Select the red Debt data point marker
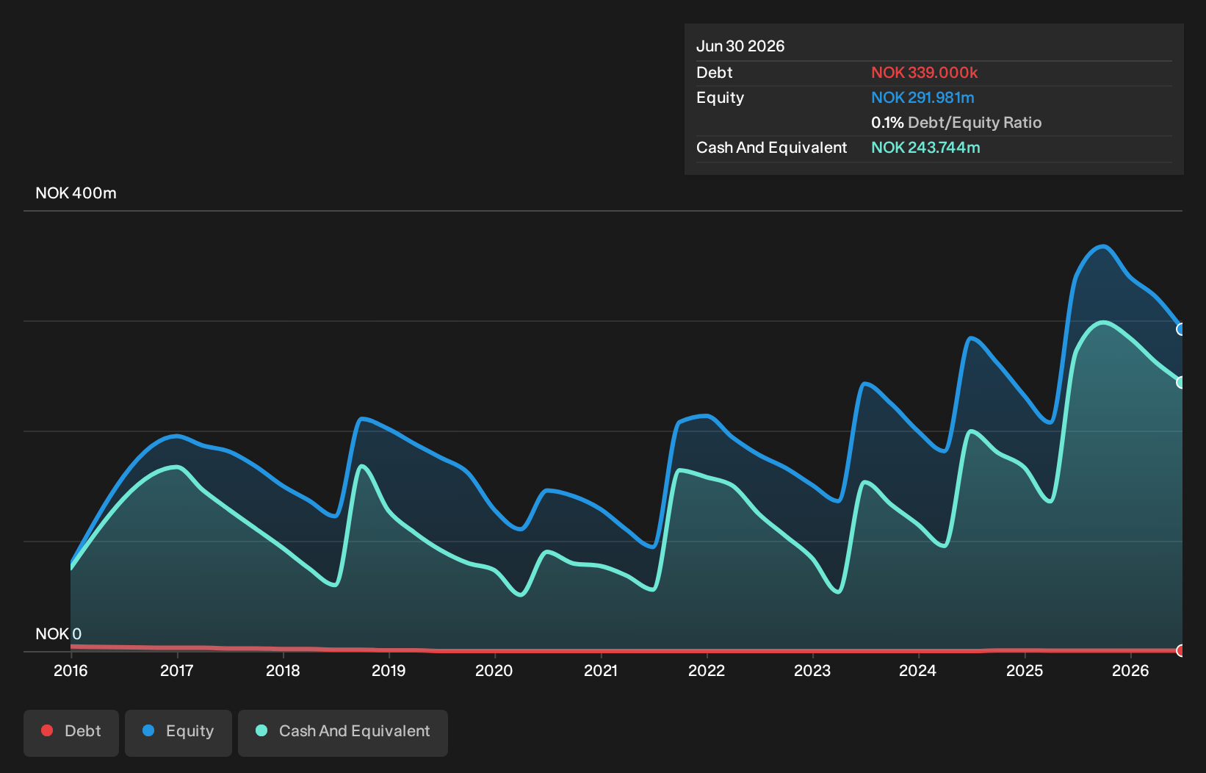1206x773 pixels. click(1181, 650)
